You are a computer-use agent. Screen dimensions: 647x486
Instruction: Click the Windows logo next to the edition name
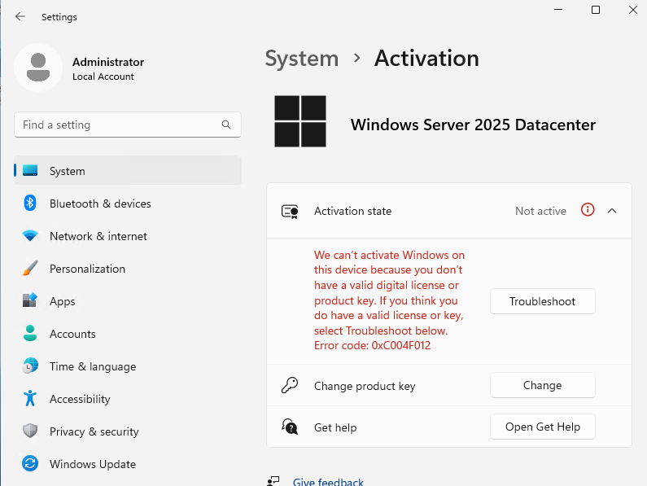tap(300, 121)
